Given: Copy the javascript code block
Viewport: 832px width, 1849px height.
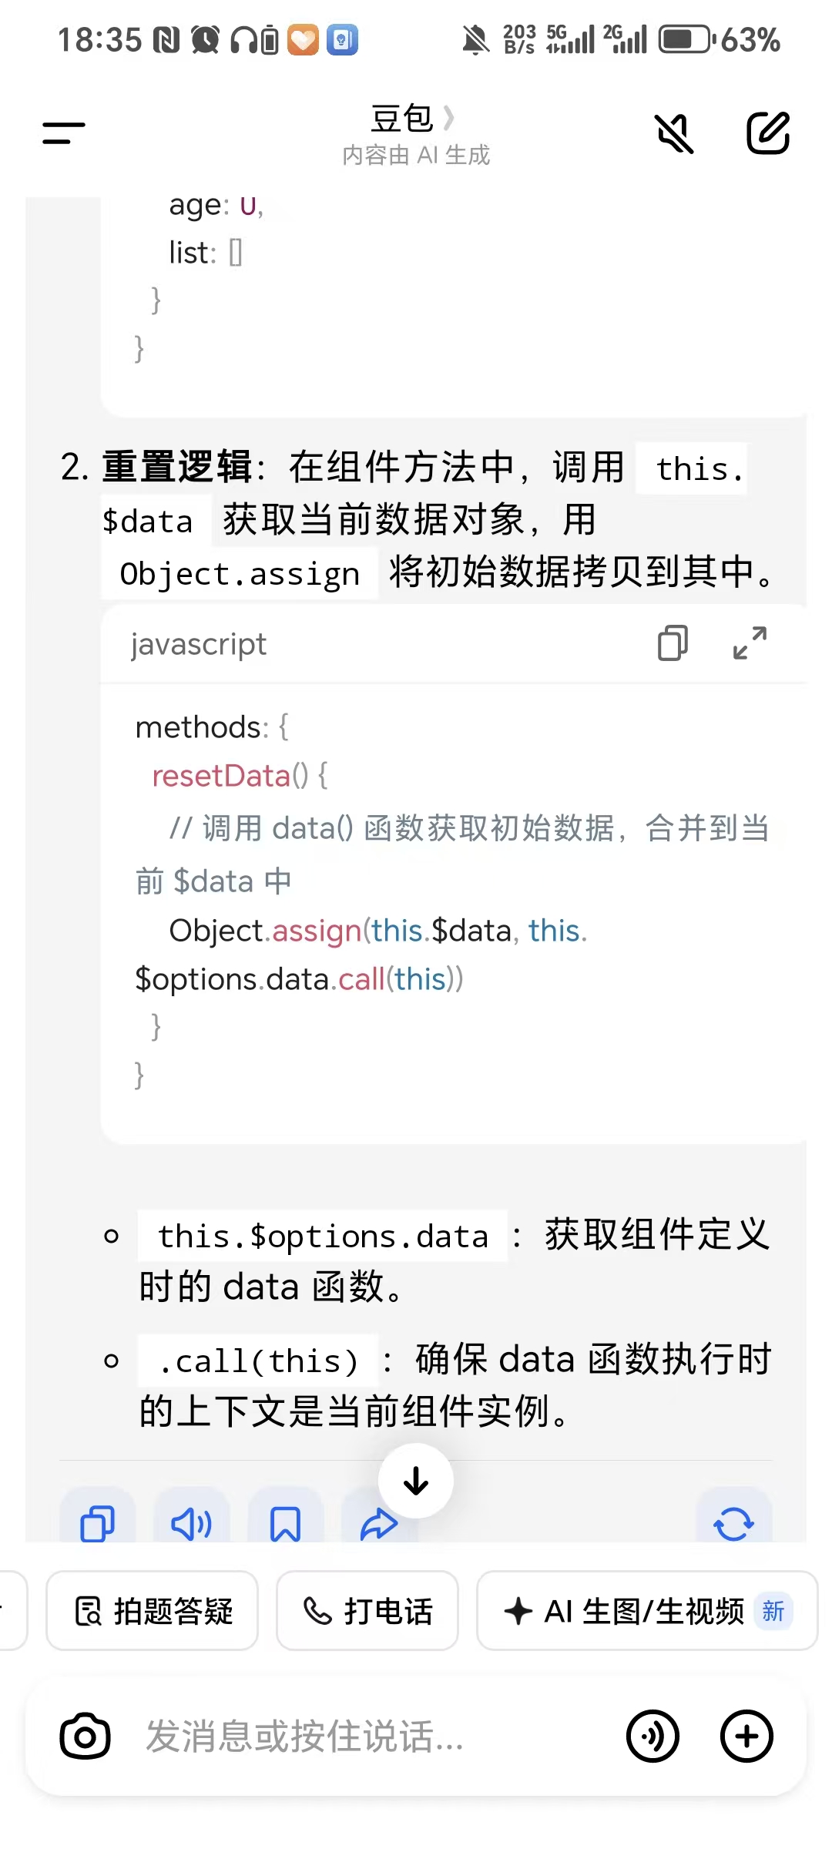Looking at the screenshot, I should point(673,643).
